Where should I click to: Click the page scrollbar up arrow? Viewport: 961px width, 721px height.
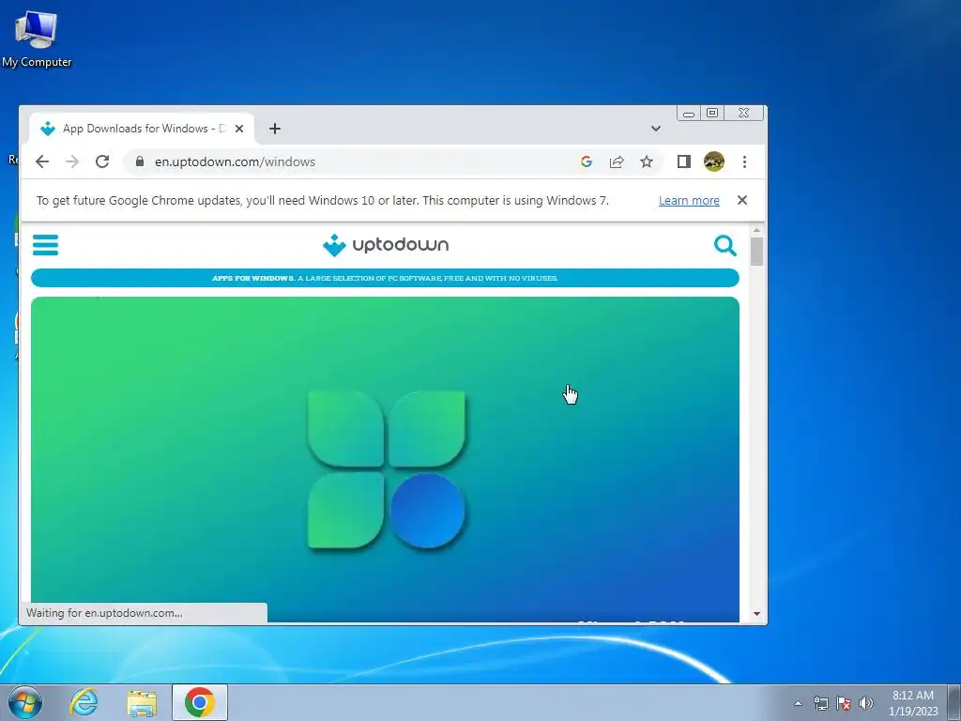(x=757, y=230)
